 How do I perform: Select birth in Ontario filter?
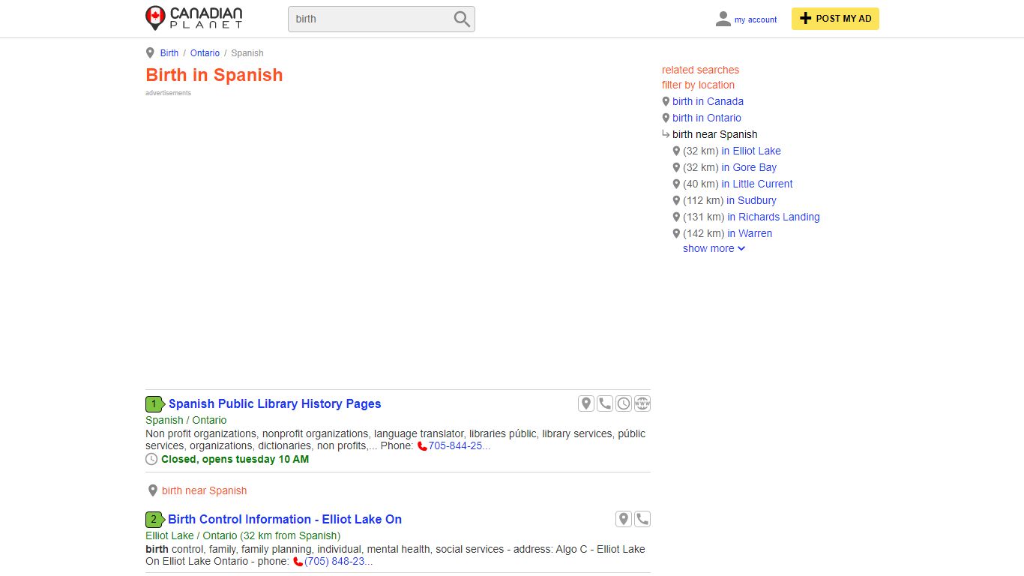[x=707, y=118]
